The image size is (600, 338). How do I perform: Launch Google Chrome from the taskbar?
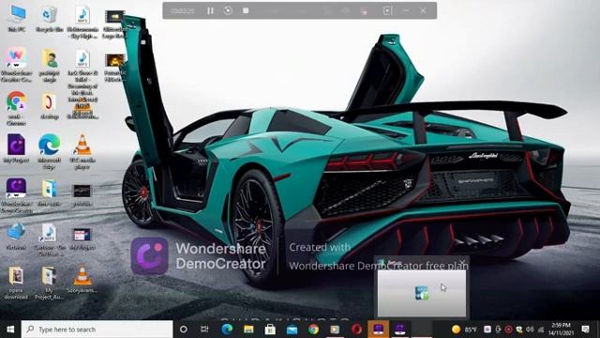[x=313, y=330]
